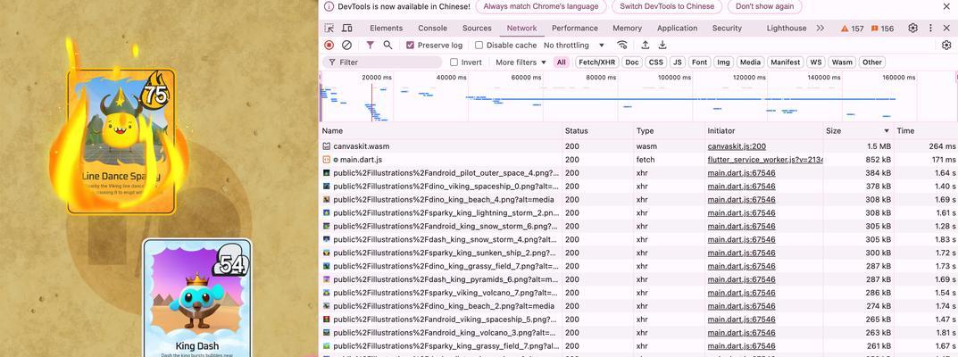Toggle device toolbar icon
Screen dimensions: 958x357
(347, 28)
